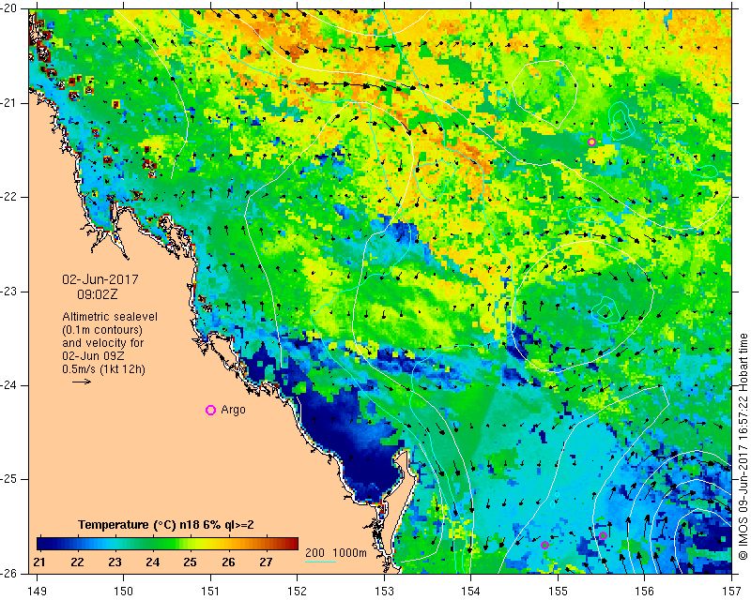Click longitude axis label '149'
Viewport: 751px width, 600px height.
click(38, 592)
